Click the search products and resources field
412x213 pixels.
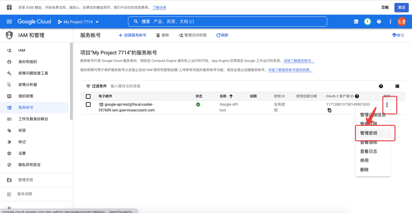[228, 21]
